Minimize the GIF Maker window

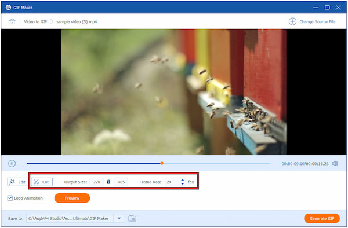coord(316,8)
